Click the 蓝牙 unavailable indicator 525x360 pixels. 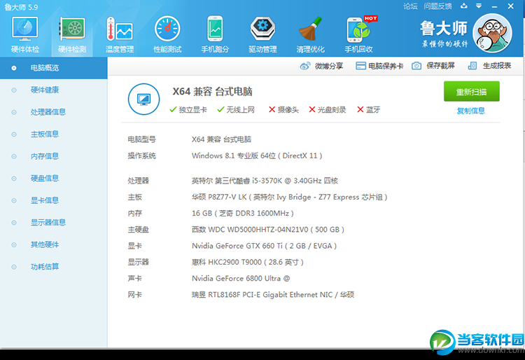369,109
